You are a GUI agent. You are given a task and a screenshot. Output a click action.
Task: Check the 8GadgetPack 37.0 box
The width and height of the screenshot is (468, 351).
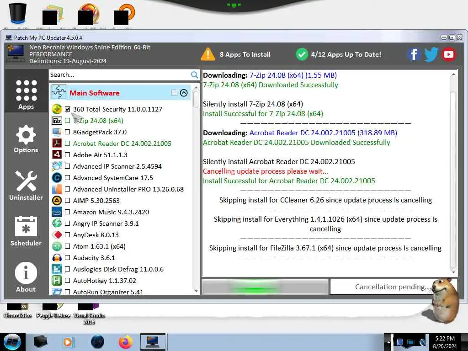point(68,132)
